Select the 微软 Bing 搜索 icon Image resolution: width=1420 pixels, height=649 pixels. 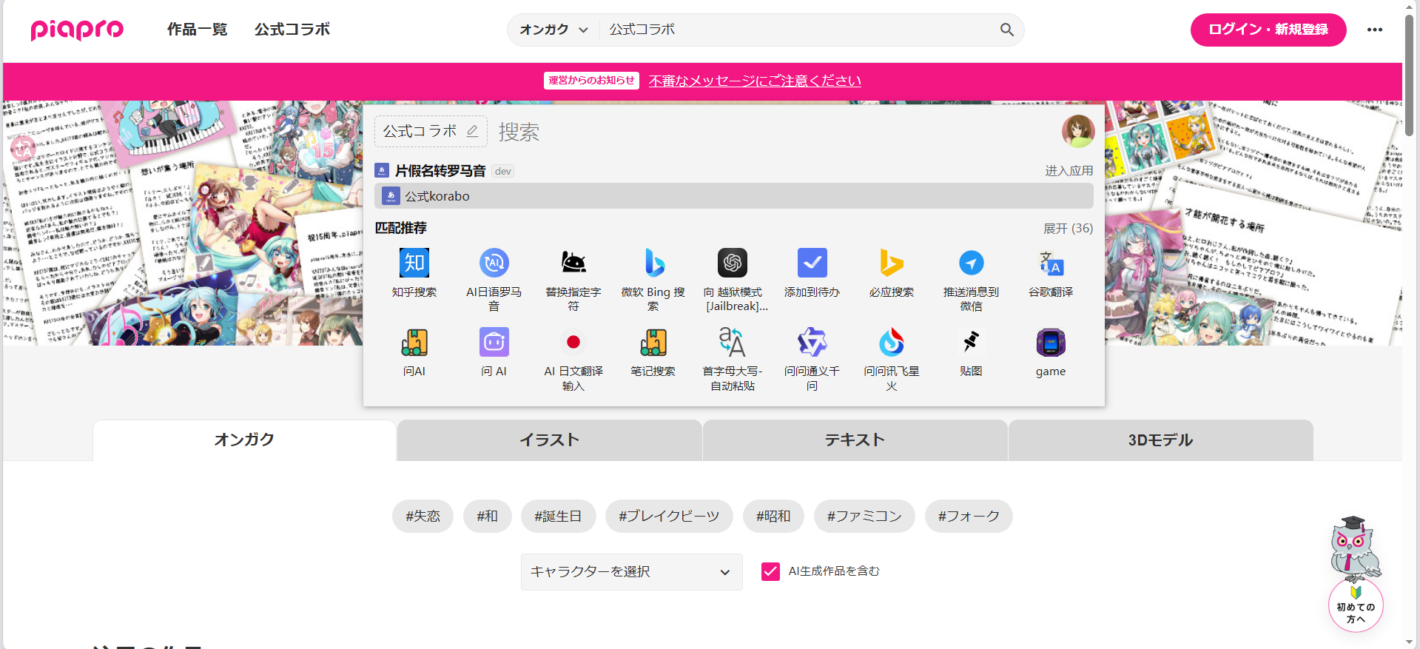653,263
